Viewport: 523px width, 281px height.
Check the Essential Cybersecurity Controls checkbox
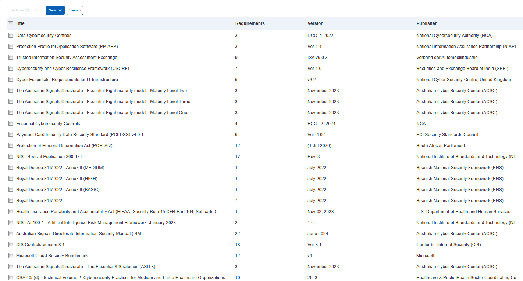[x=11, y=124]
